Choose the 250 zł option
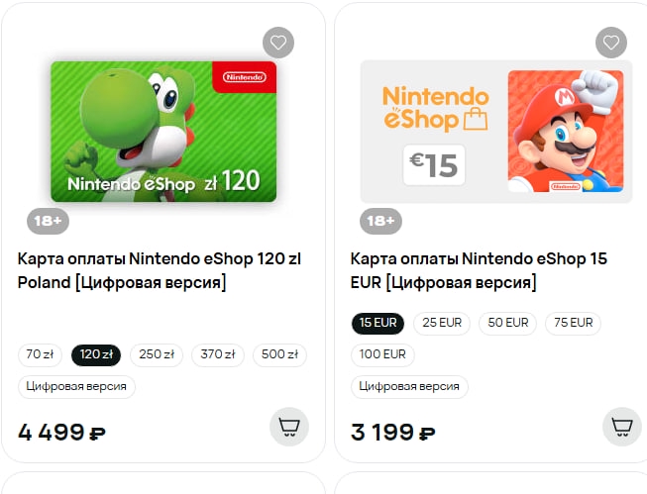647x494 pixels. (157, 354)
